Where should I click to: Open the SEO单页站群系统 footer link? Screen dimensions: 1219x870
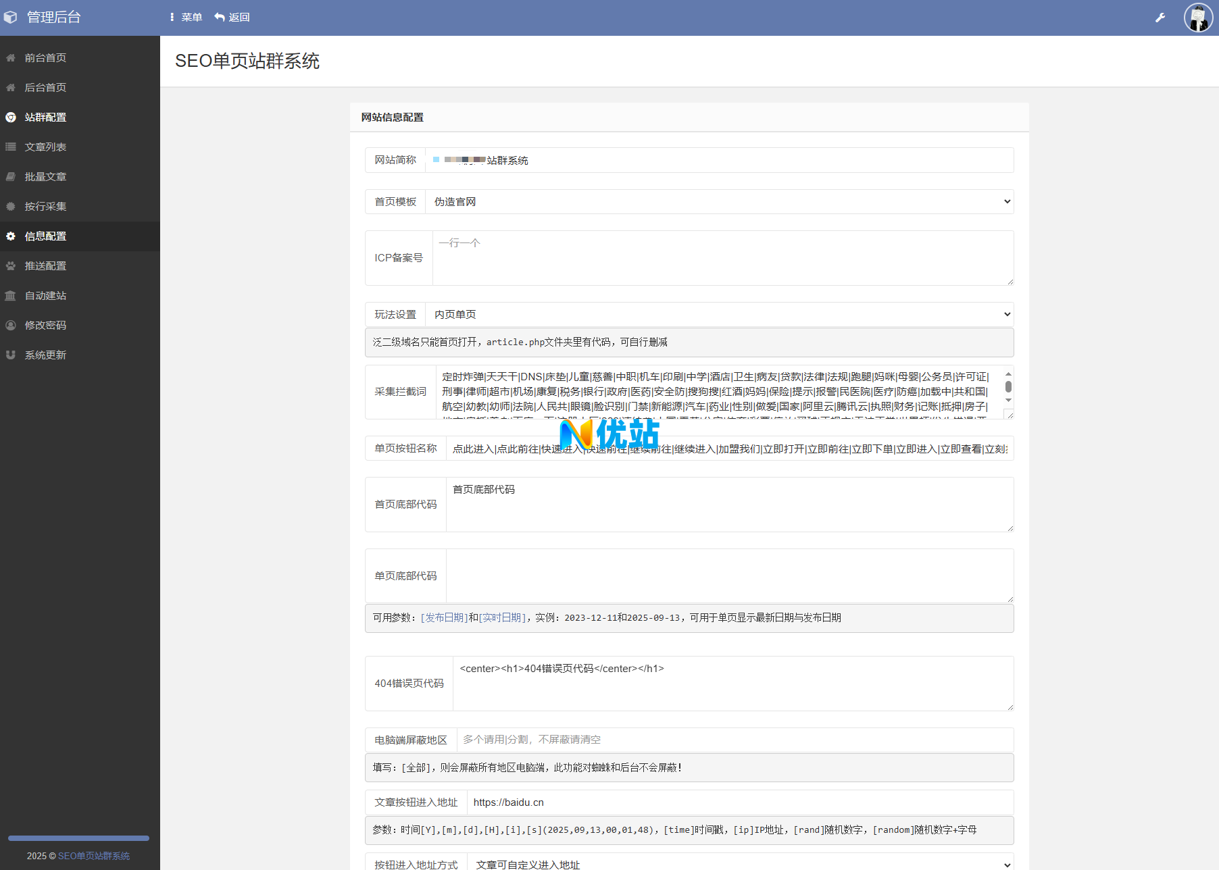coord(94,856)
